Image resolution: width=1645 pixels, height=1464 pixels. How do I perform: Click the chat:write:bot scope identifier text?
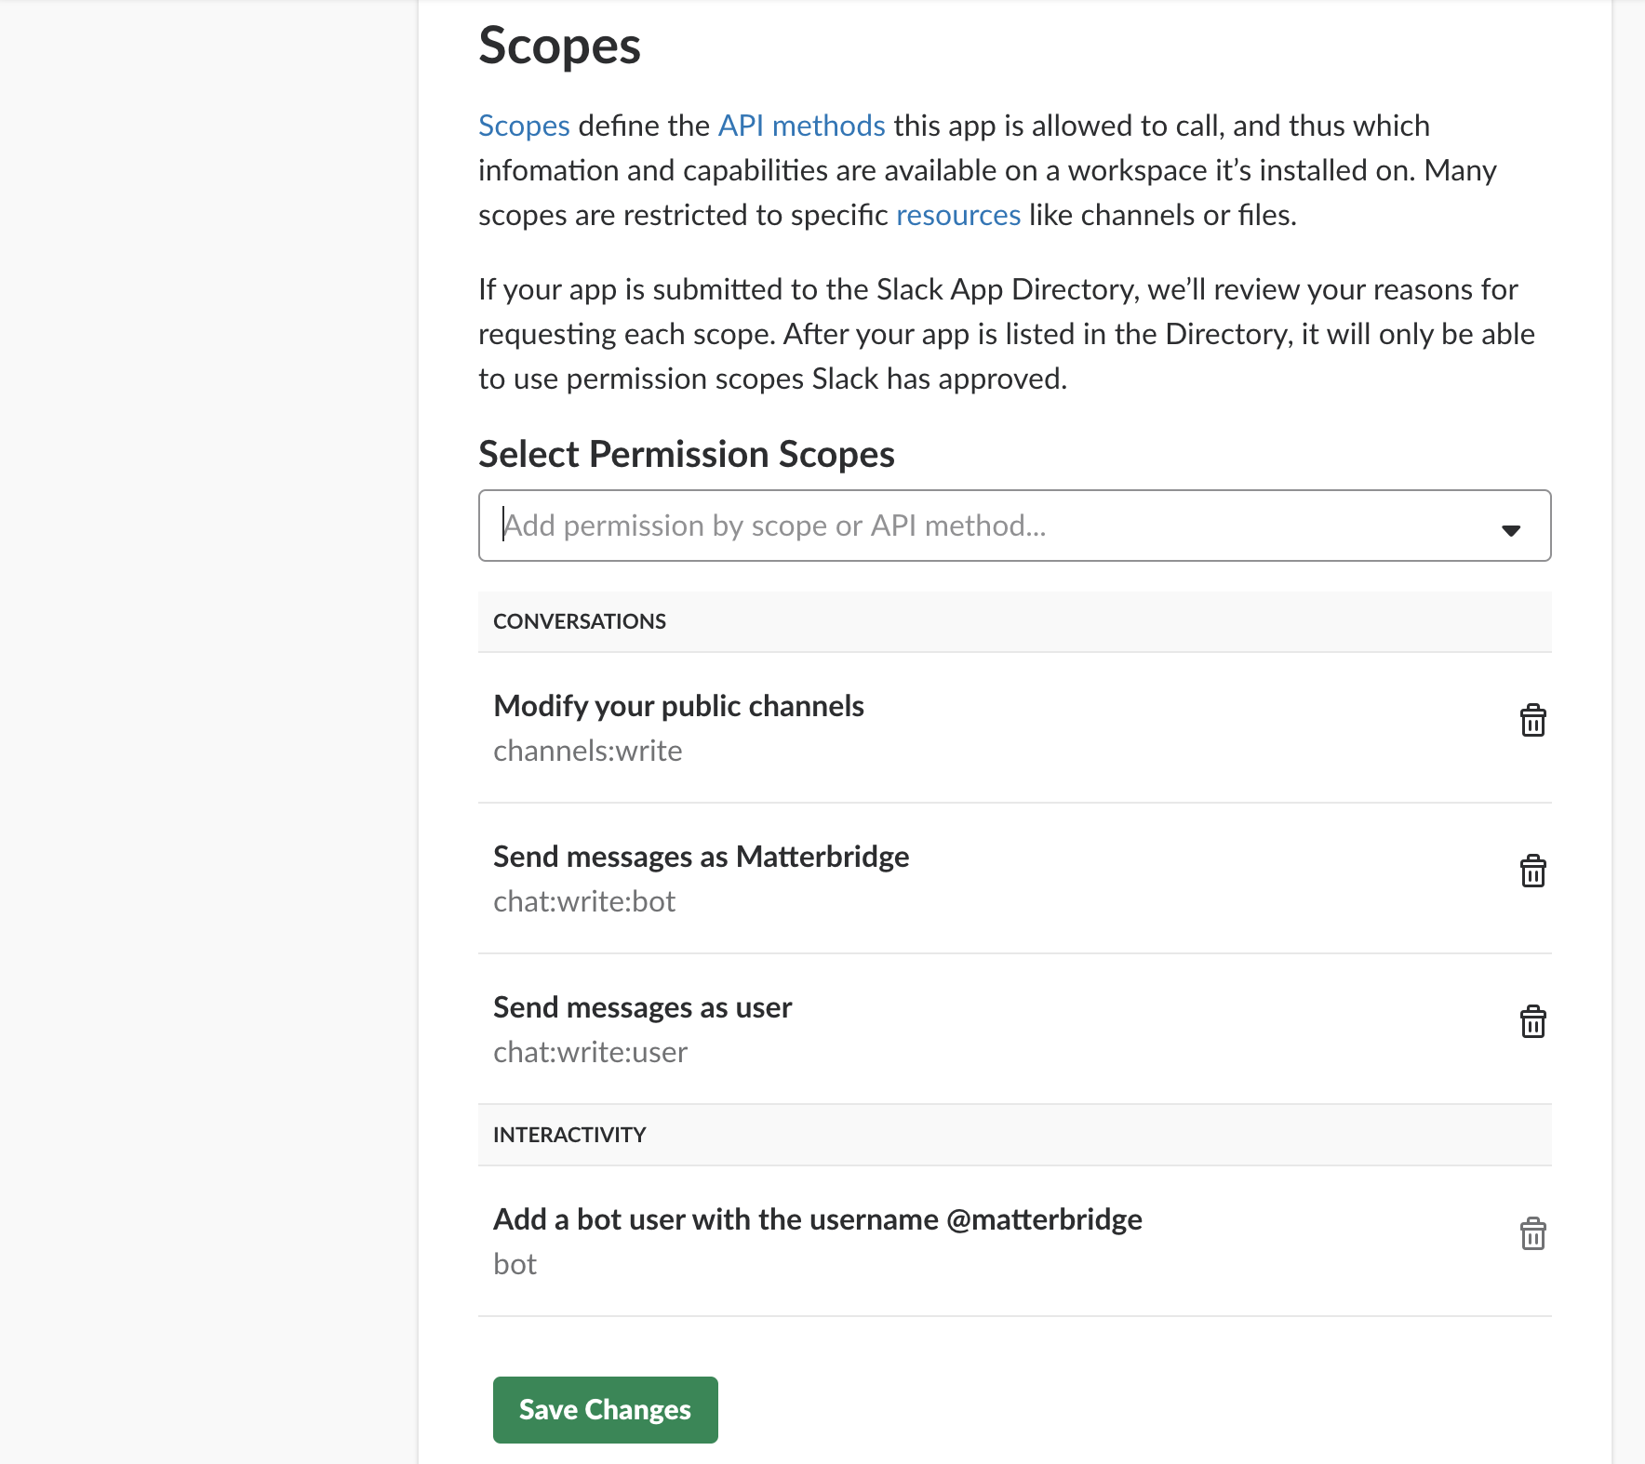click(584, 901)
